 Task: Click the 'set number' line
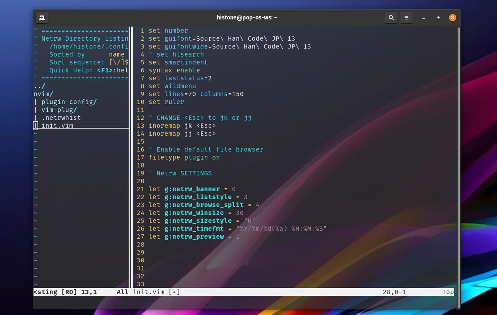pos(168,31)
